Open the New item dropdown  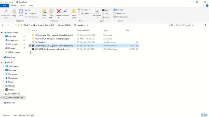coord(84,10)
